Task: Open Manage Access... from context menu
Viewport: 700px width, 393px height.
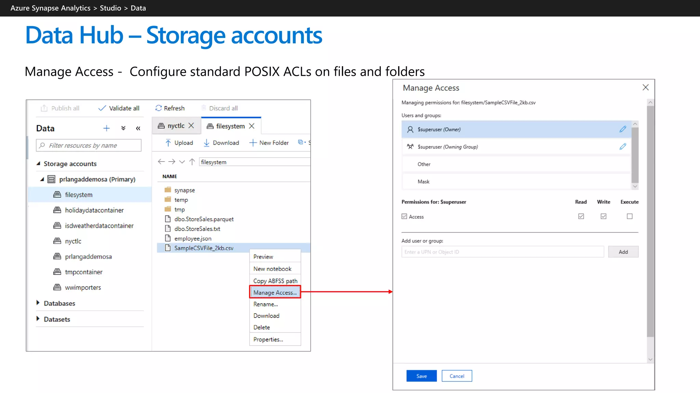Action: pos(275,292)
